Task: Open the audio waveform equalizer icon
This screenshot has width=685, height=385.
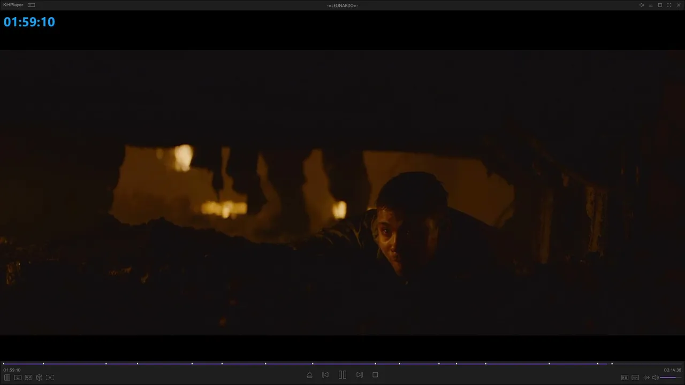Action: point(646,378)
